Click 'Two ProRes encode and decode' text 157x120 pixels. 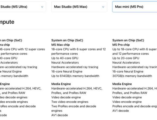coord(74,106)
